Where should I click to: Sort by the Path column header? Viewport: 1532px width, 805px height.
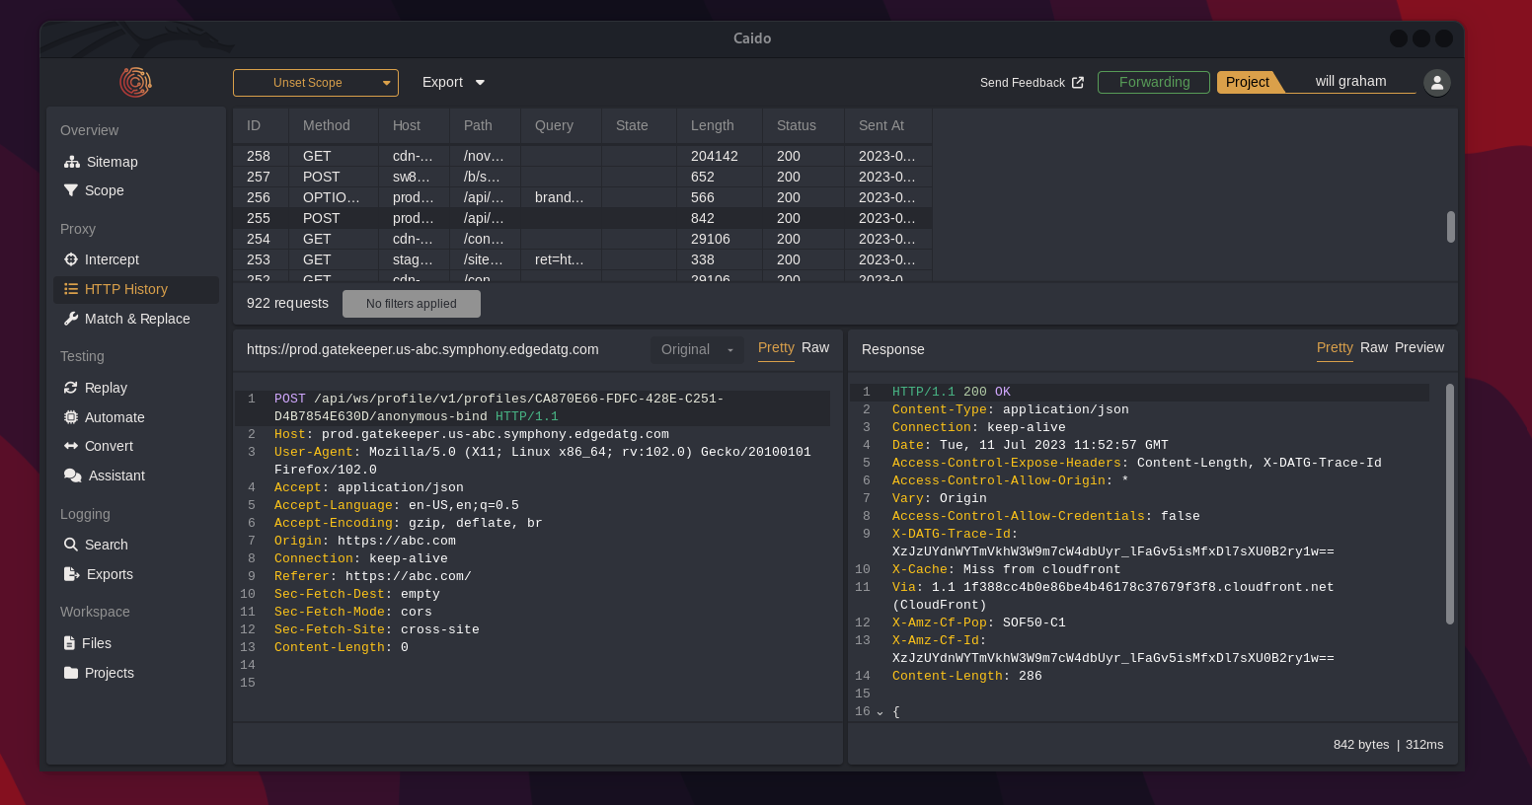485,125
